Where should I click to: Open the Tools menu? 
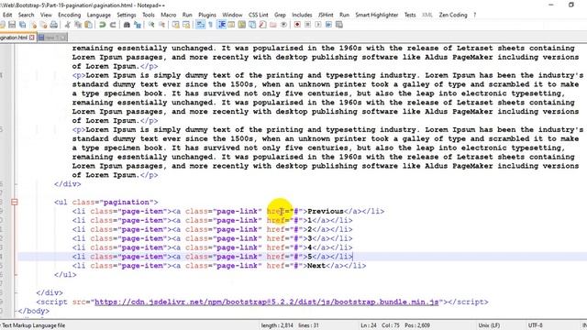point(149,15)
